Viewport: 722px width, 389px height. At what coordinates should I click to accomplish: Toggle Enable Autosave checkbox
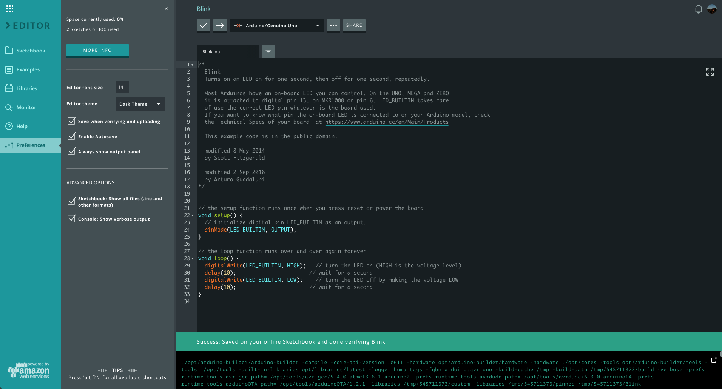coord(71,136)
